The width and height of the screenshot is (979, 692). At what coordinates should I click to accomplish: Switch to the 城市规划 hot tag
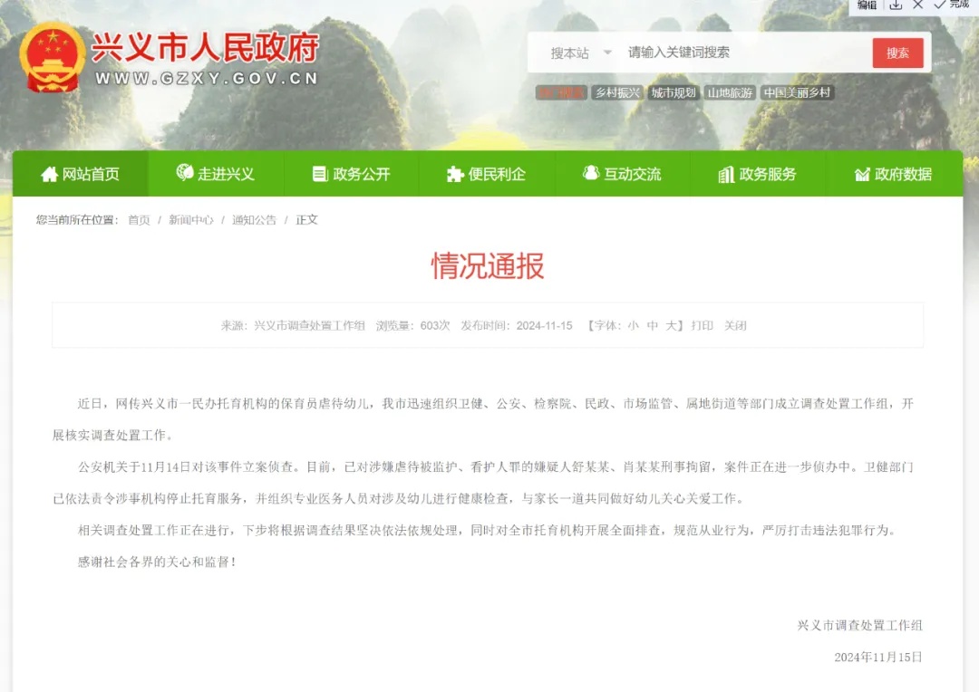tap(673, 91)
